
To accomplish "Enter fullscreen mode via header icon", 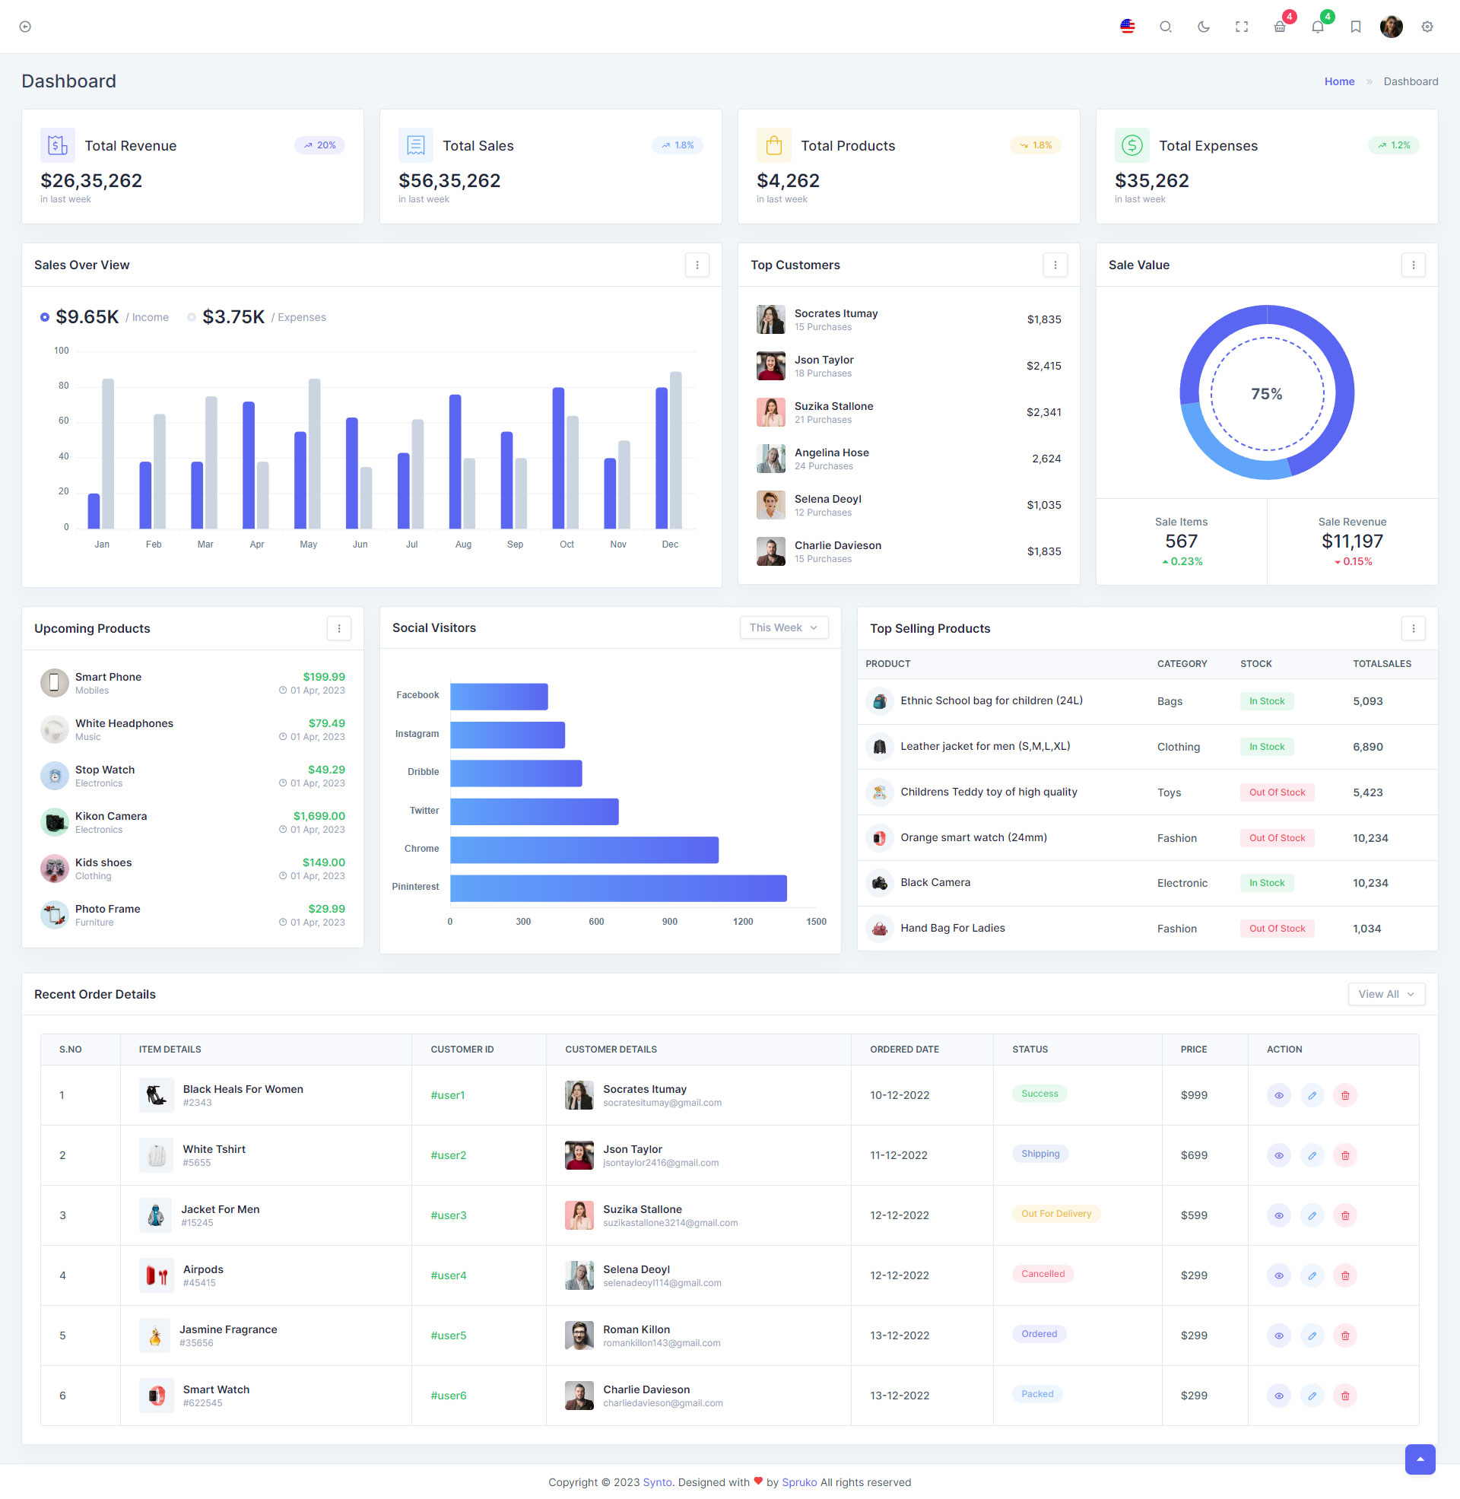I will (x=1242, y=27).
